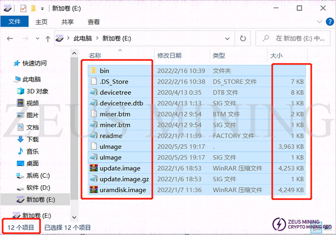Select the bin folder icon
The image size is (336, 235).
click(93, 70)
